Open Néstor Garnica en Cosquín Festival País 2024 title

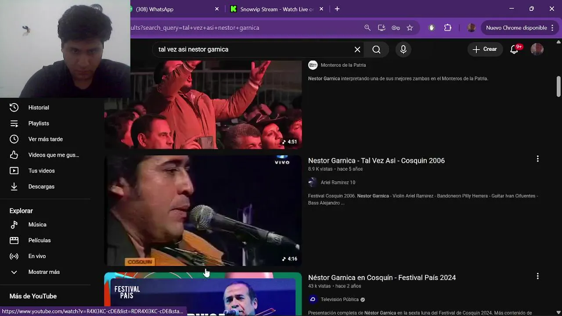click(382, 278)
